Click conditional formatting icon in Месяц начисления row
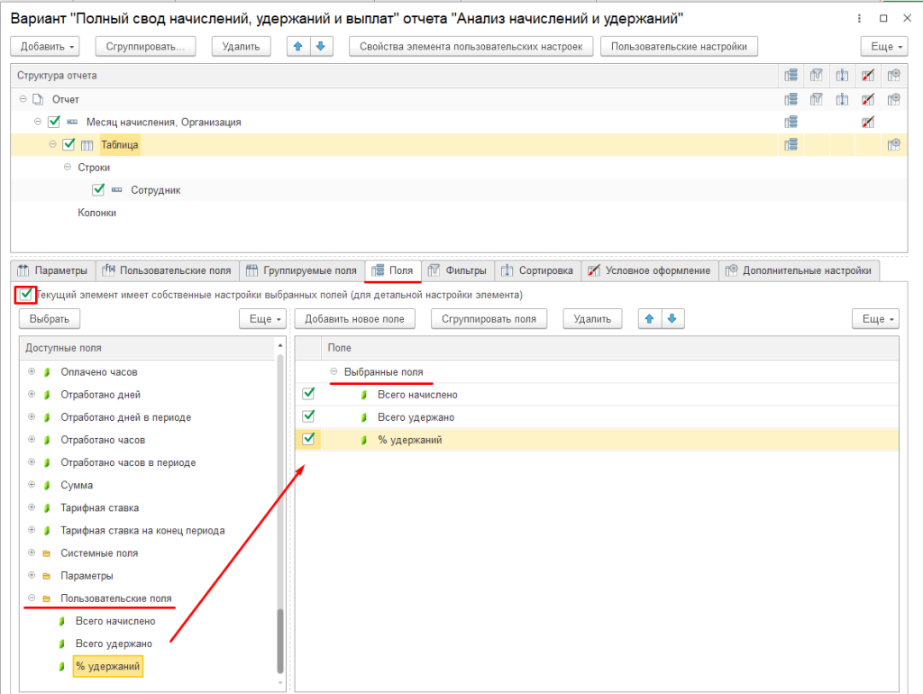Image resolution: width=923 pixels, height=694 pixels. [x=867, y=122]
